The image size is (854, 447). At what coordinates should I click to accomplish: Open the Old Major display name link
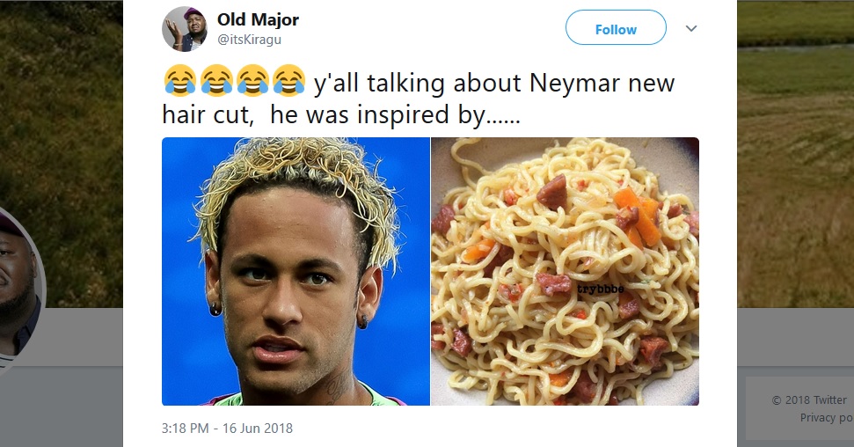coord(258,19)
